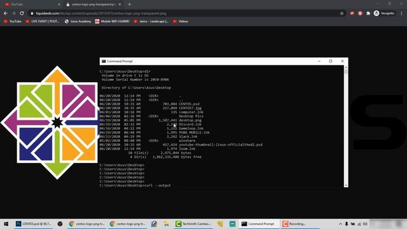The height and width of the screenshot is (229, 407).
Task: Click the microphone tray icon
Action: [x=347, y=224]
